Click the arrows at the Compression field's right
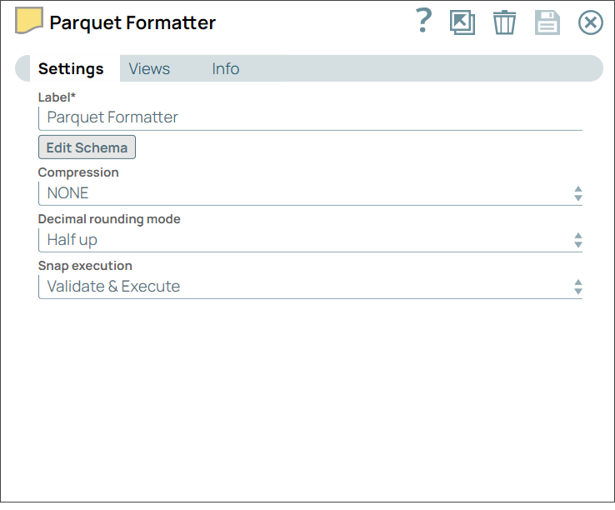Screen dimensions: 615x510 point(577,193)
